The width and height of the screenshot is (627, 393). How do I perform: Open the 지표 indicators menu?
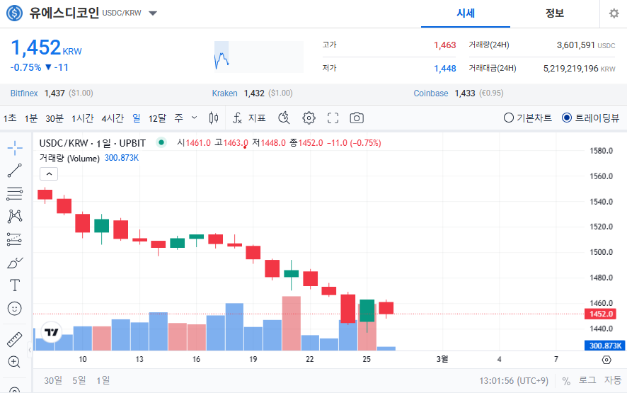[x=249, y=118]
